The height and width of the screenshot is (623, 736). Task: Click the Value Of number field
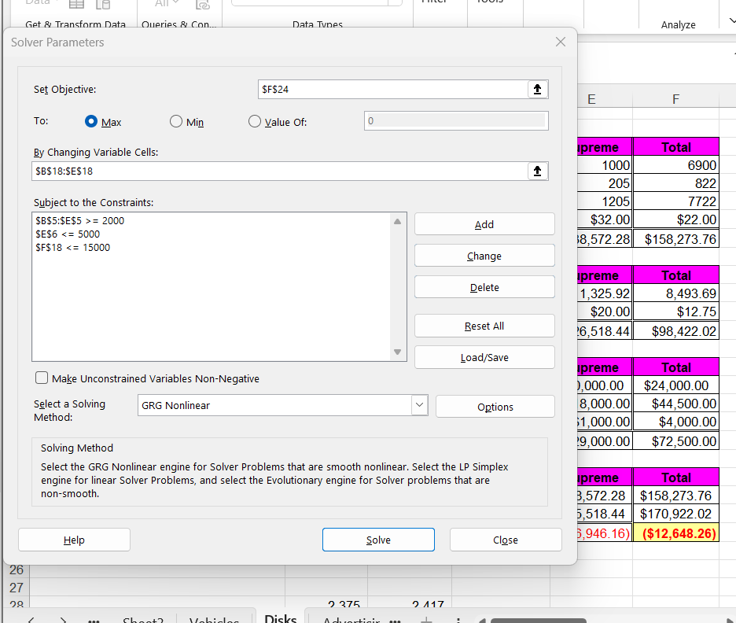[x=456, y=120]
